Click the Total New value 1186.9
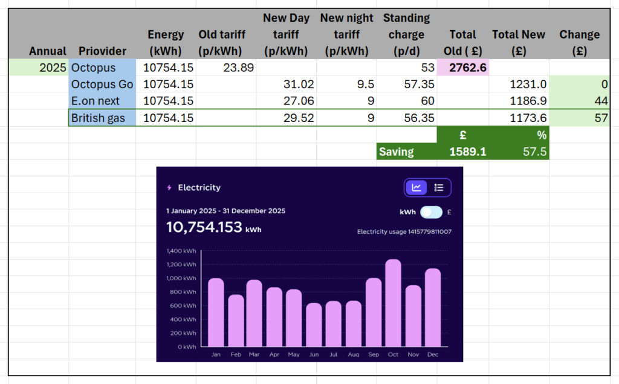Image resolution: width=619 pixels, height=384 pixels. click(519, 101)
